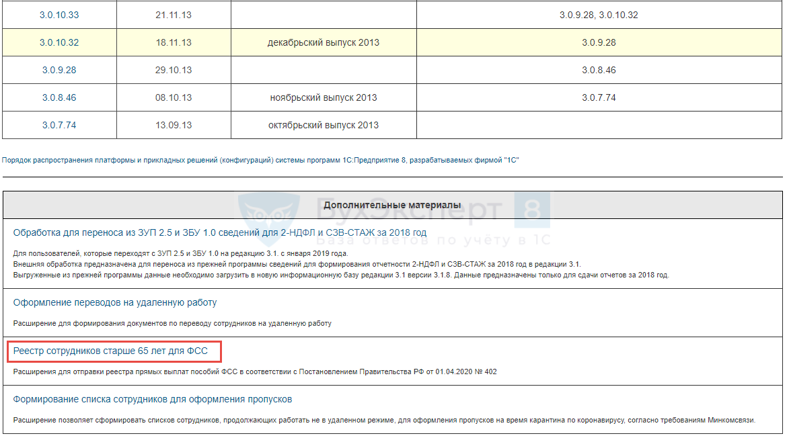Viewport: 789px width, 440px height.
Task: Click the date cell 18.11.13
Action: pos(173,42)
